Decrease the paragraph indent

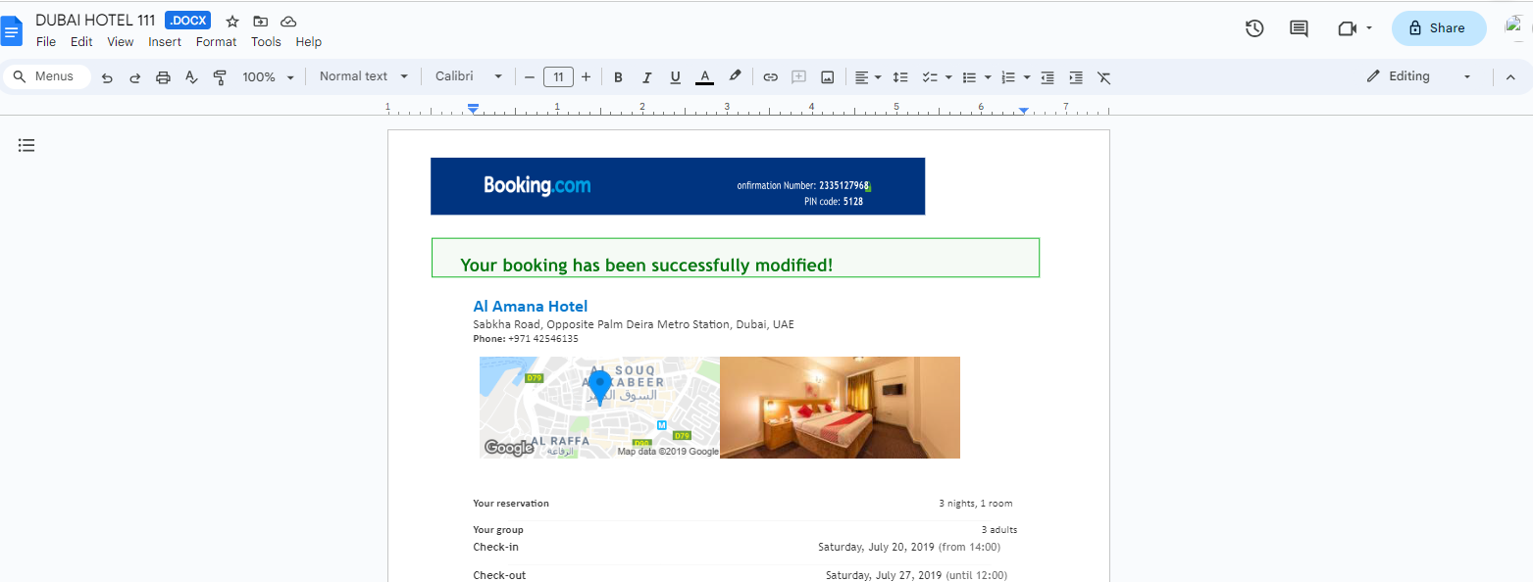(x=1048, y=77)
